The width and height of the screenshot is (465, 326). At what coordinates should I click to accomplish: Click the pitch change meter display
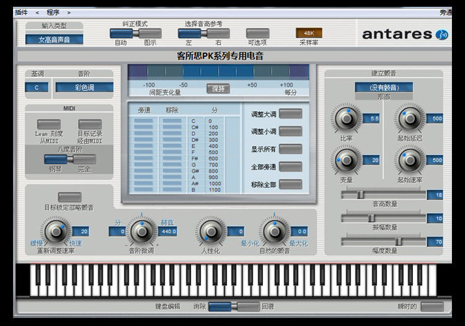pos(219,72)
